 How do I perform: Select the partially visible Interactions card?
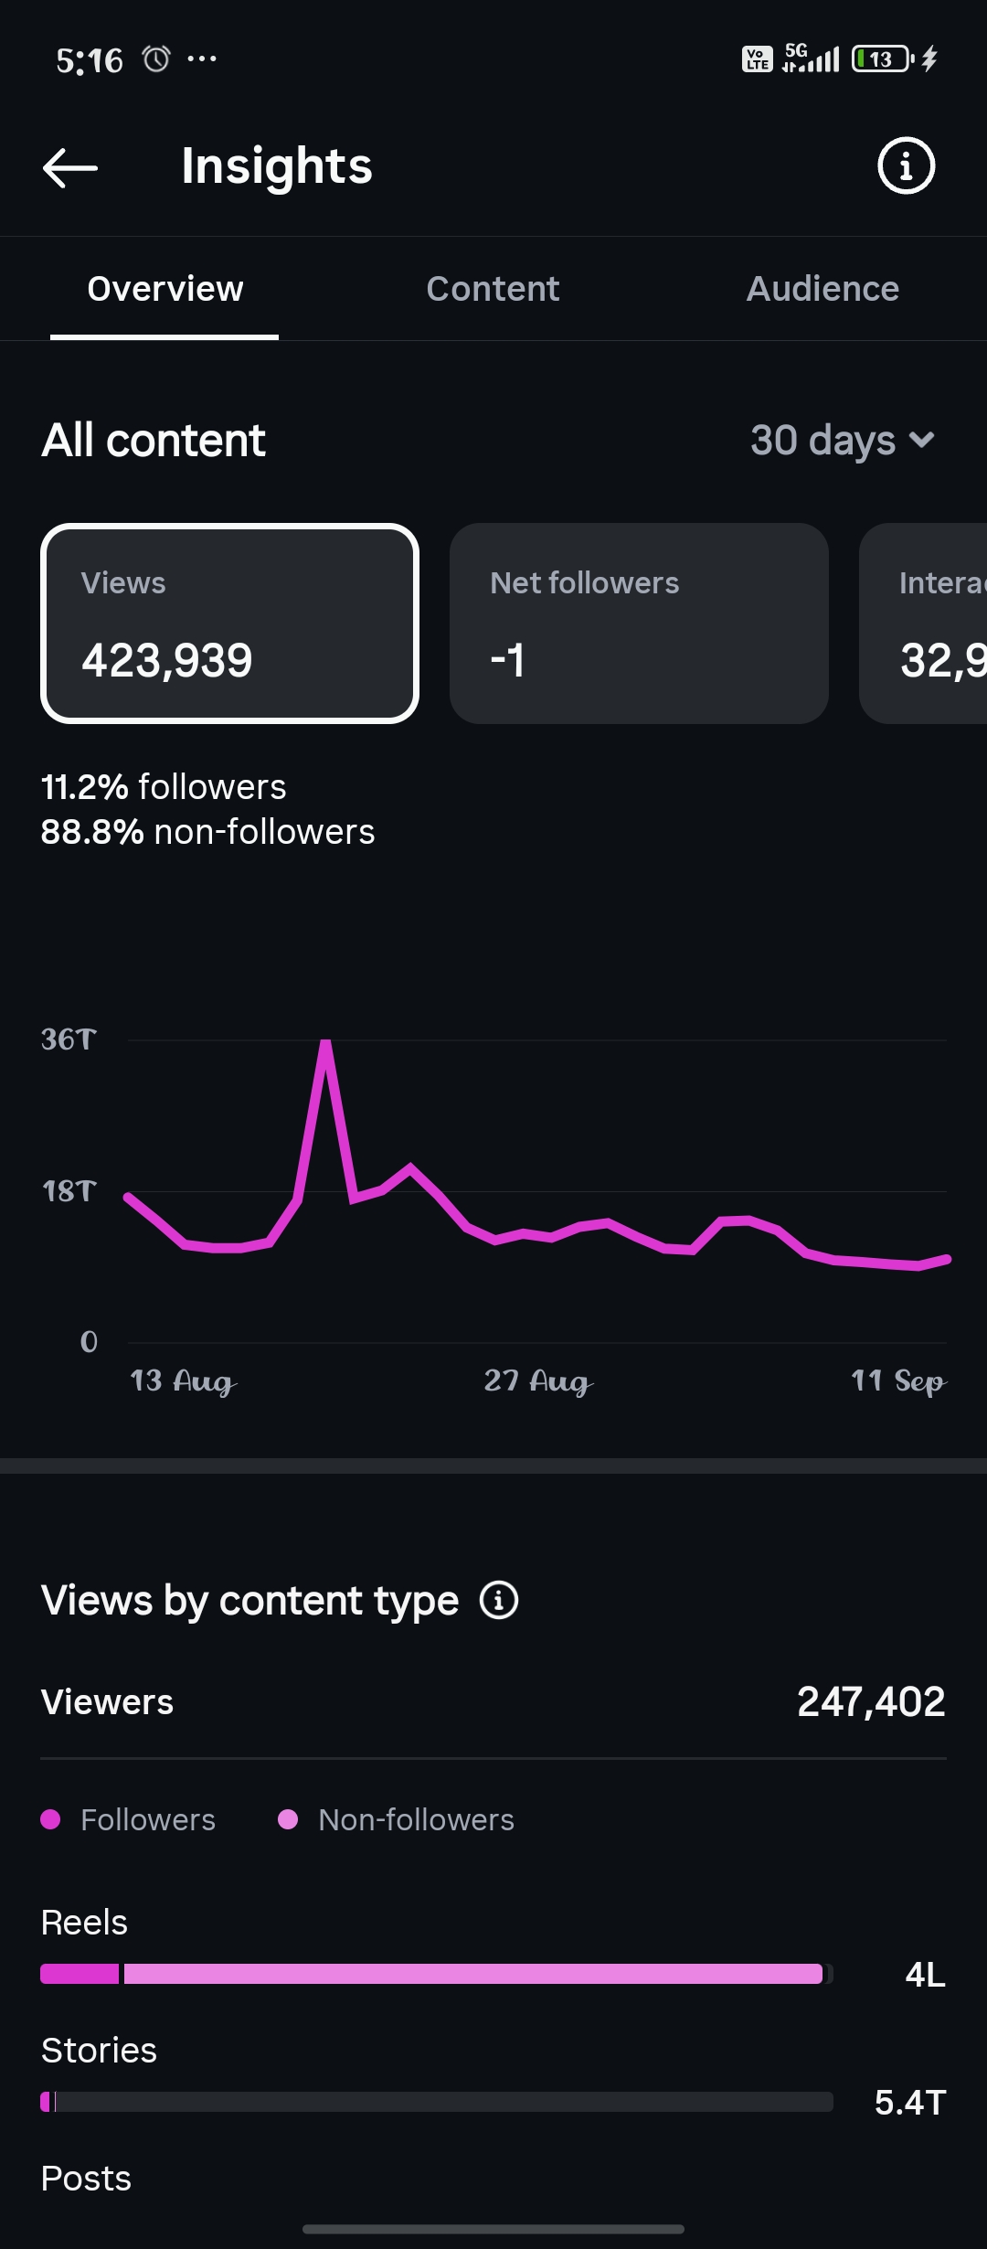tap(923, 624)
